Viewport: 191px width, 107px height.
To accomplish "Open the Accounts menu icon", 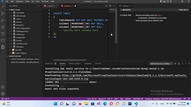I will 3,87.
